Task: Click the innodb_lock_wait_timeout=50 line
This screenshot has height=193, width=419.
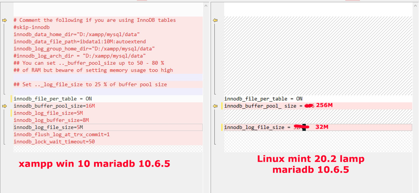Action: pyautogui.click(x=108, y=142)
